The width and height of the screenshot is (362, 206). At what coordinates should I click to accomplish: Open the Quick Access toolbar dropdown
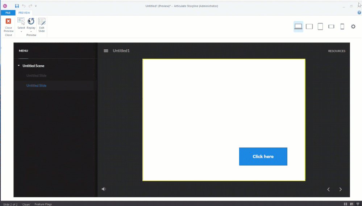36,6
